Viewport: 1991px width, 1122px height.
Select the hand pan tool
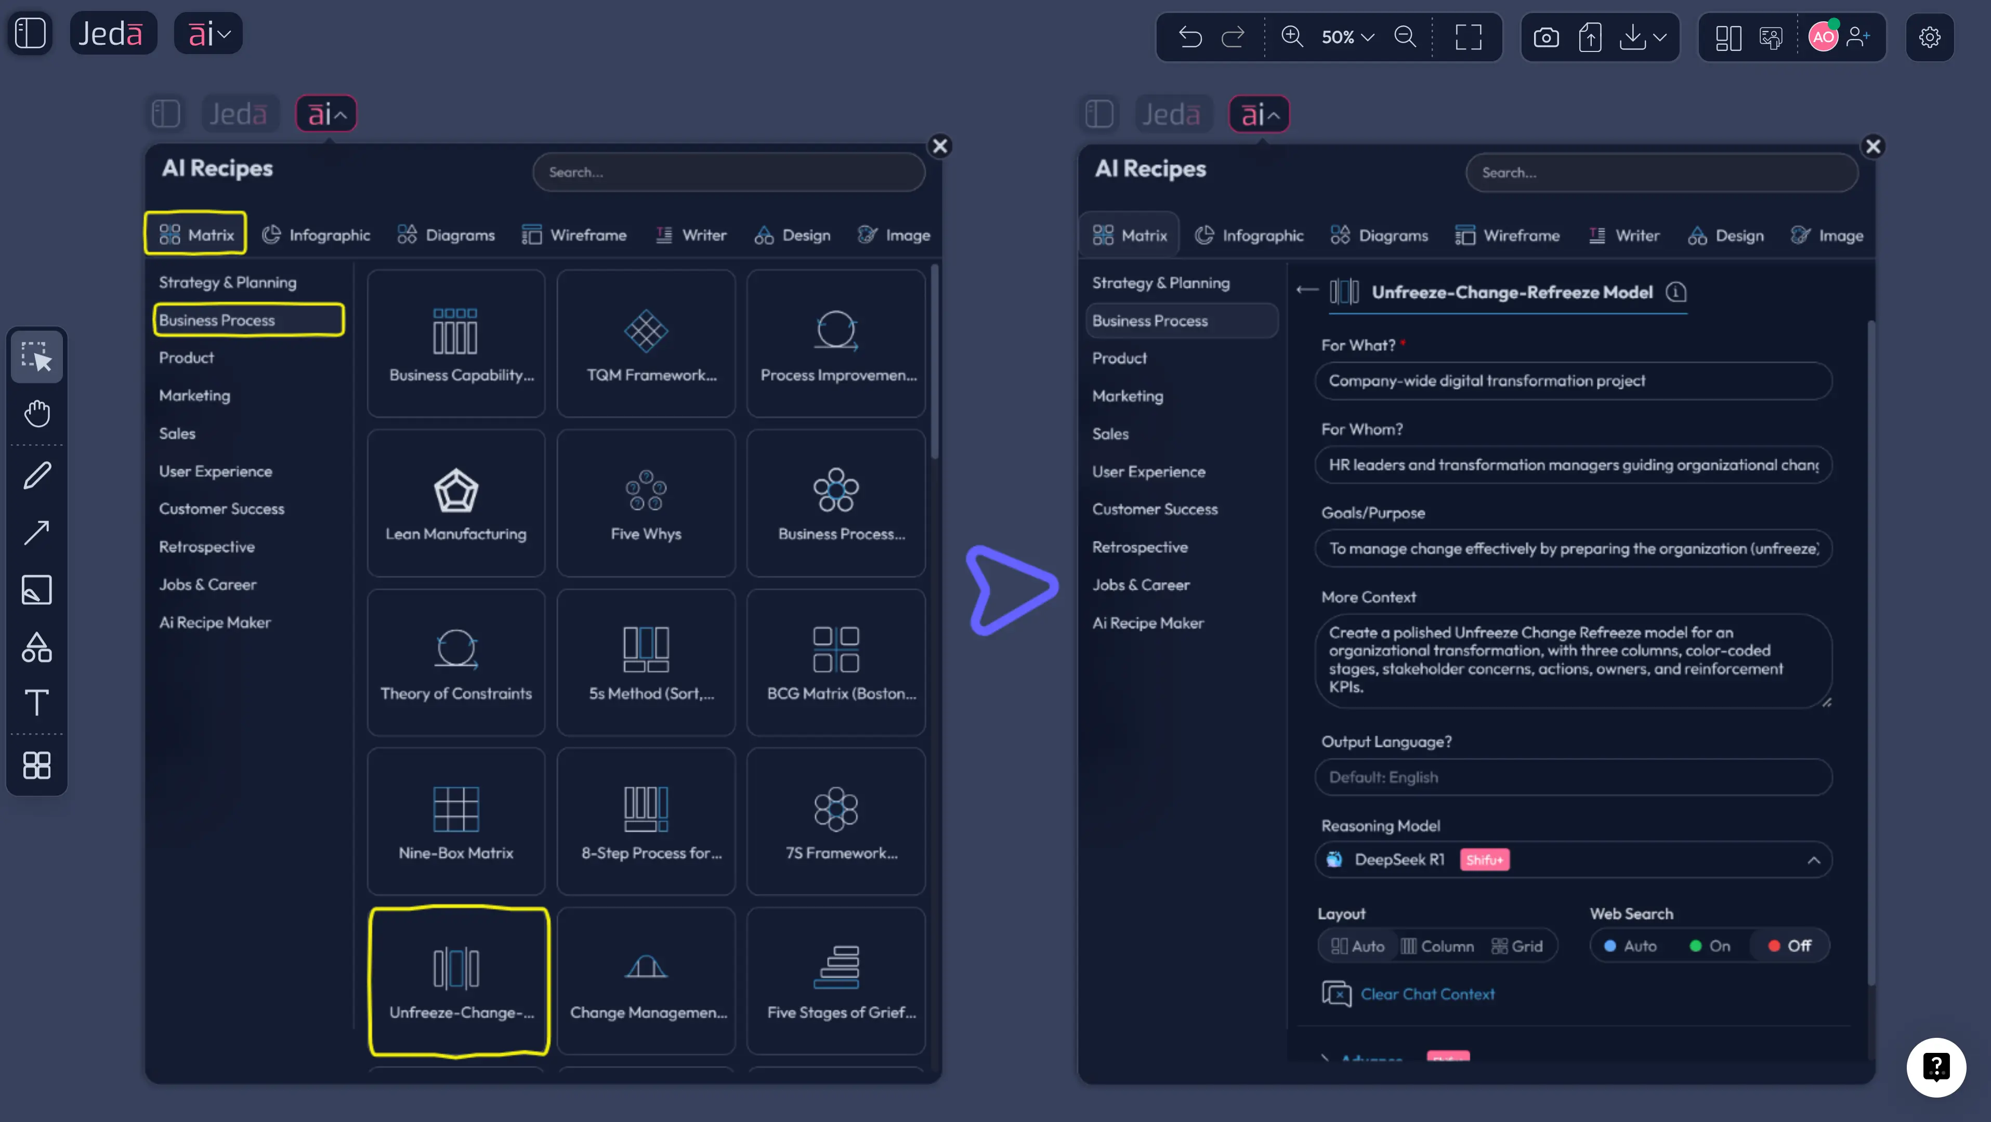pos(36,413)
